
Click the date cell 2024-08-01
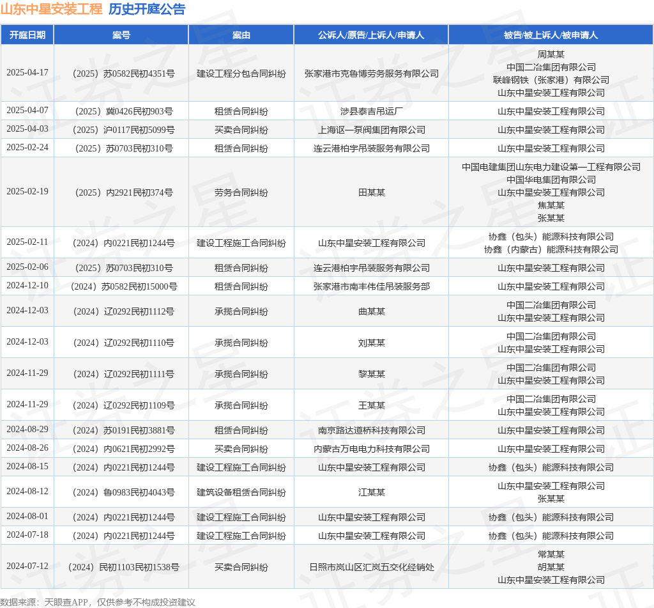[x=27, y=517]
